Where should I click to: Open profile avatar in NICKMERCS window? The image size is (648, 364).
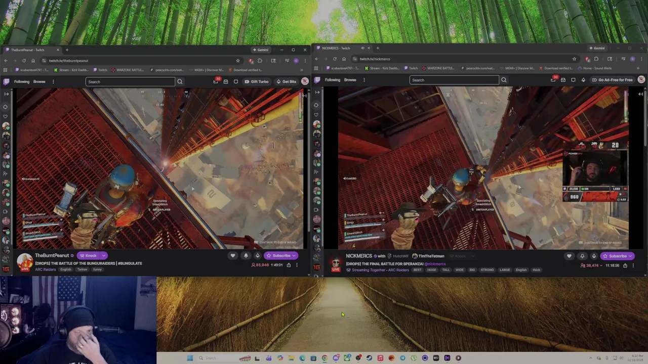pyautogui.click(x=641, y=80)
